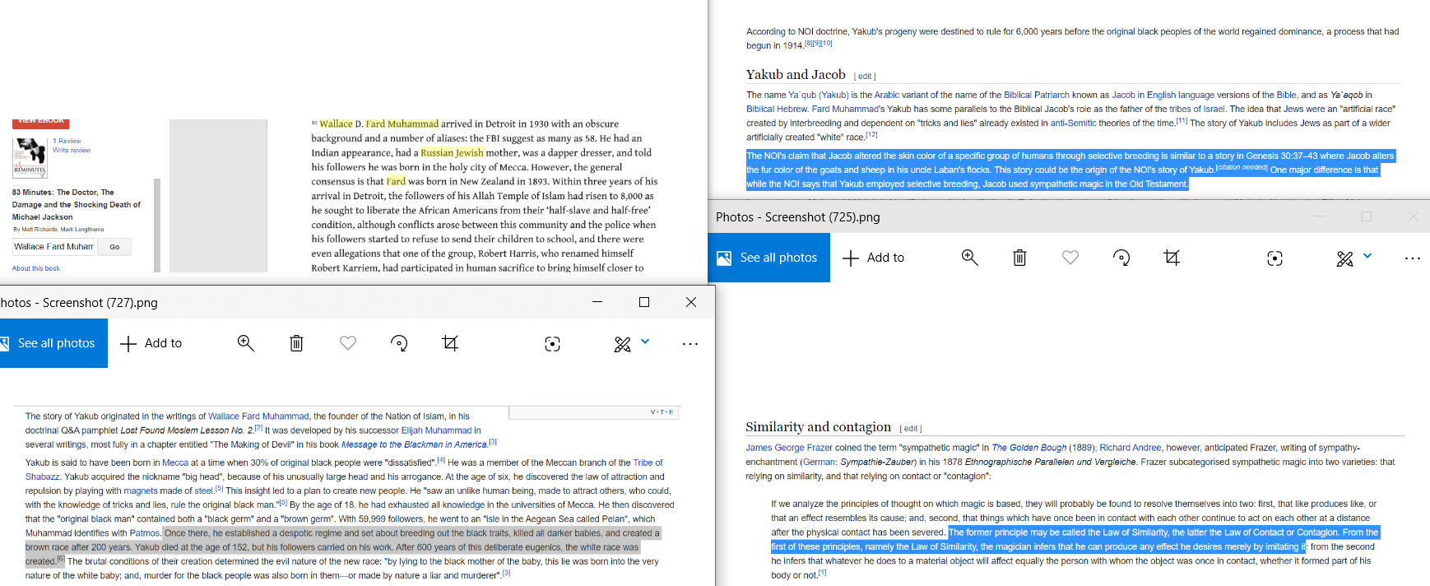
Task: Delete the photo in Screenshot (725) window
Action: 1019,258
